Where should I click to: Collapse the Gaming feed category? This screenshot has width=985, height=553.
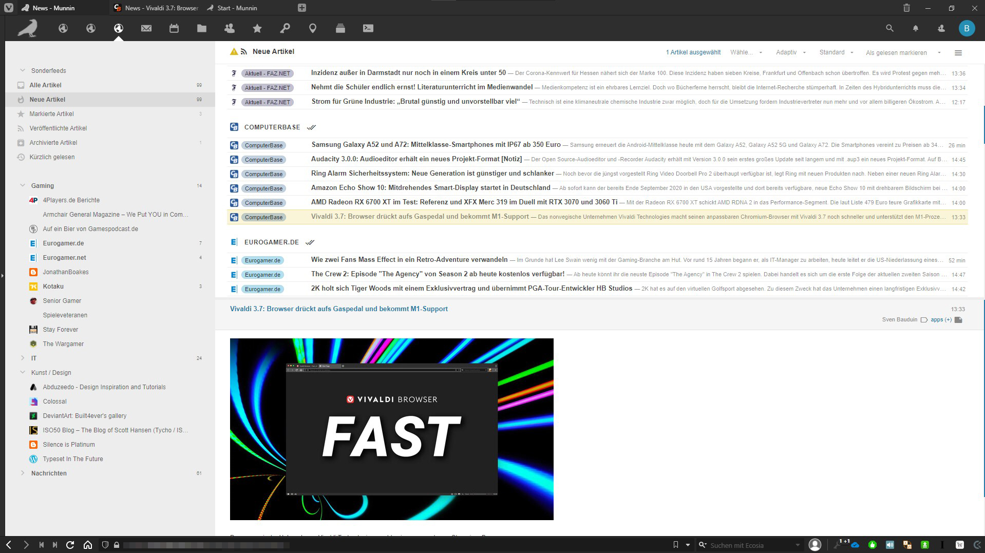(x=23, y=185)
